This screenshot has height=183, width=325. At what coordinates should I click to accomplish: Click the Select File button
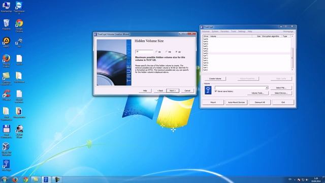pyautogui.click(x=281, y=88)
